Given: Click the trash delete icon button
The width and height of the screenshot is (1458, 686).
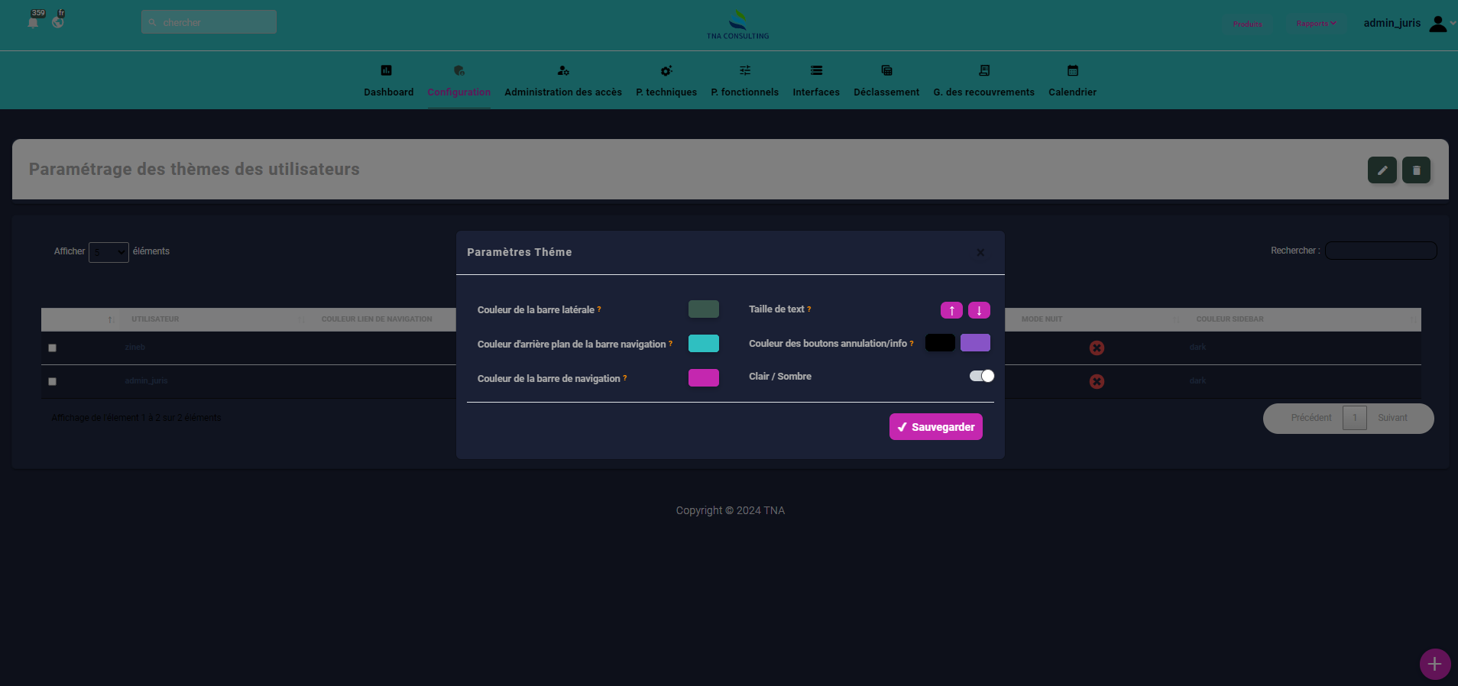Looking at the screenshot, I should 1416,170.
